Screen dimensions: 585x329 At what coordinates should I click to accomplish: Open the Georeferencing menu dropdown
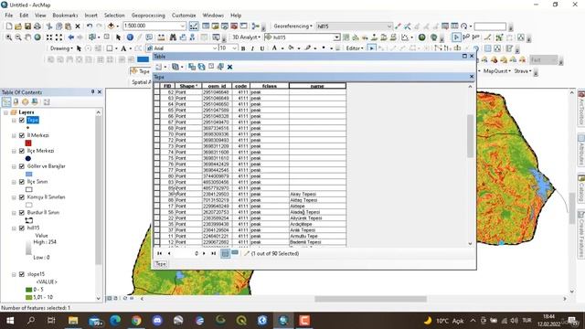(x=292, y=27)
